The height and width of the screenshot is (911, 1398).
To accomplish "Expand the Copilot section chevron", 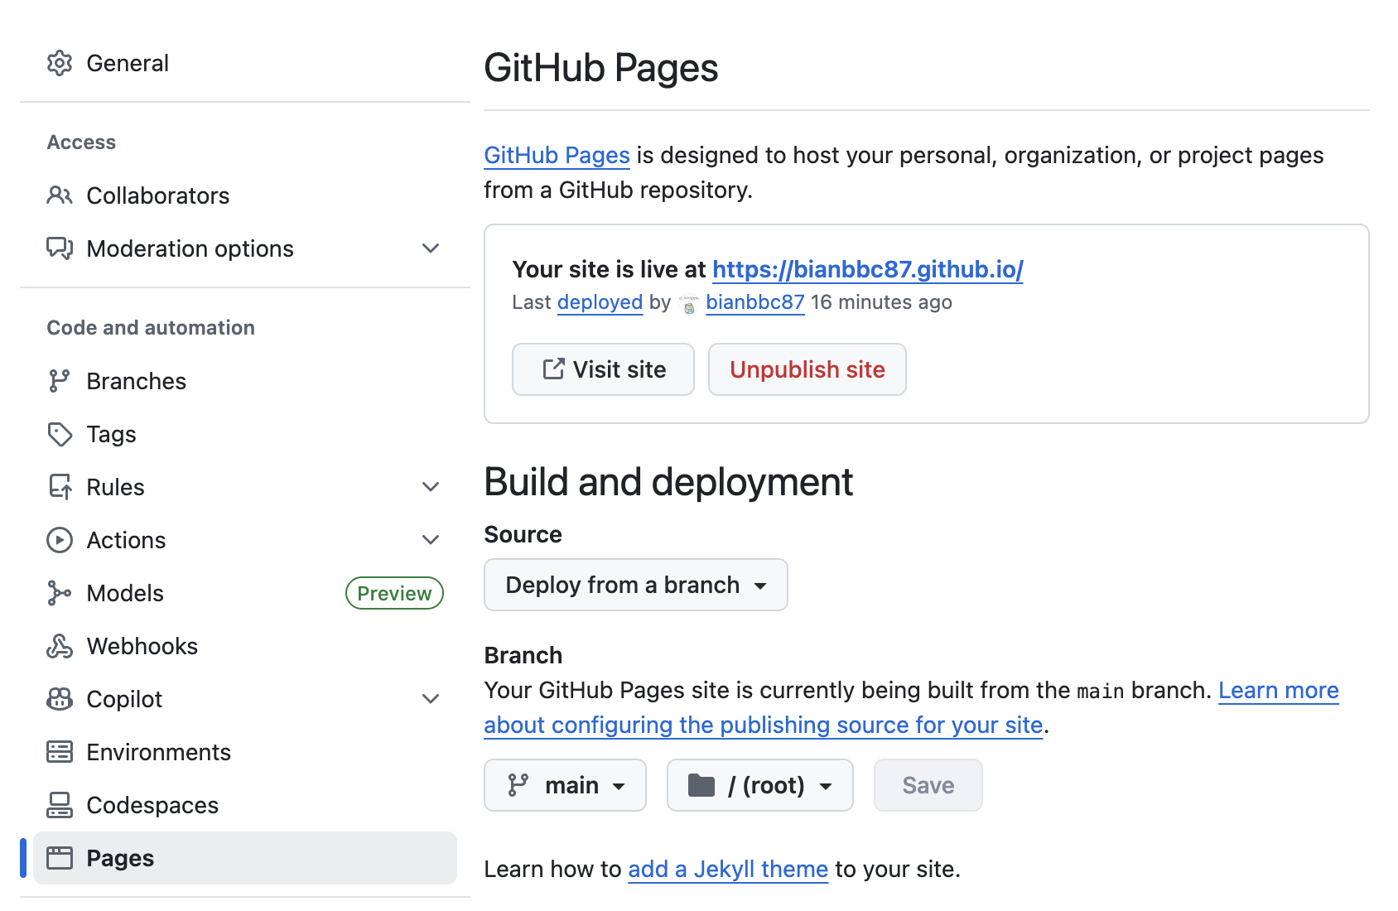I will click(431, 699).
